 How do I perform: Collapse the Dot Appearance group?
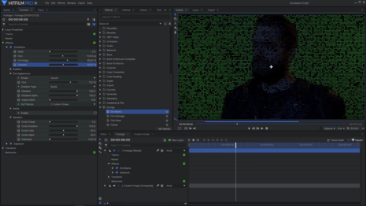[11, 74]
